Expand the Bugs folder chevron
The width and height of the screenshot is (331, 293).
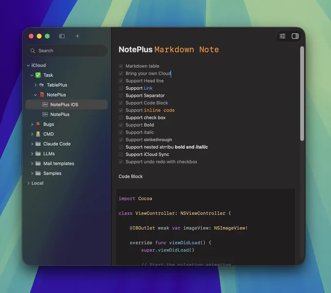tap(32, 124)
